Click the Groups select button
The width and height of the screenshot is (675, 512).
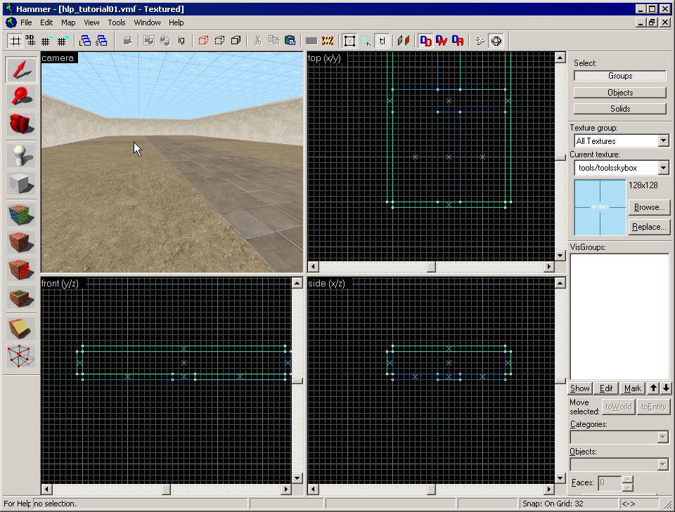tap(620, 76)
